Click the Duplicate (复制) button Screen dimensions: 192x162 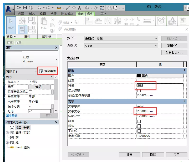[174, 45]
